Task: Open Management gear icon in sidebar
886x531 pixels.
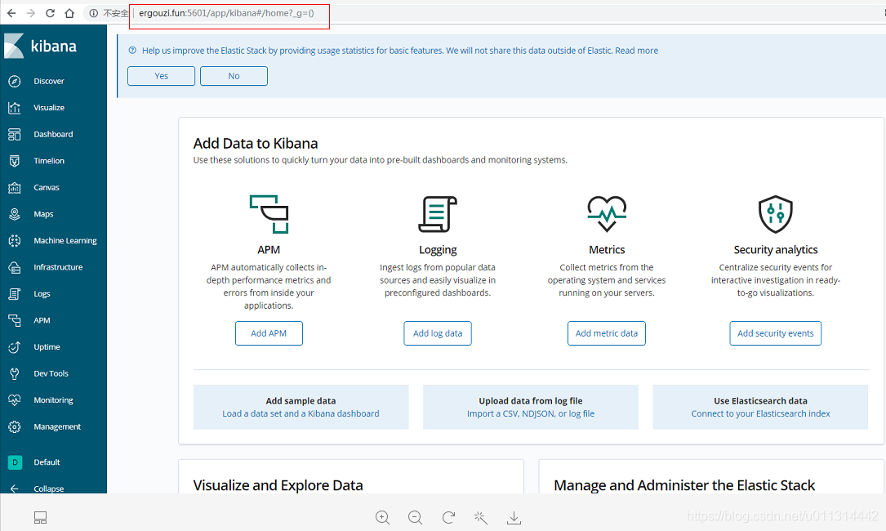Action: (15, 427)
